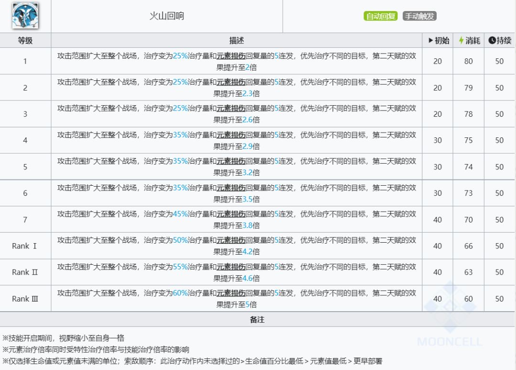The height and width of the screenshot is (370, 516).
Task: Open 元素损伤 link in level 4 row
Action: coord(231,135)
